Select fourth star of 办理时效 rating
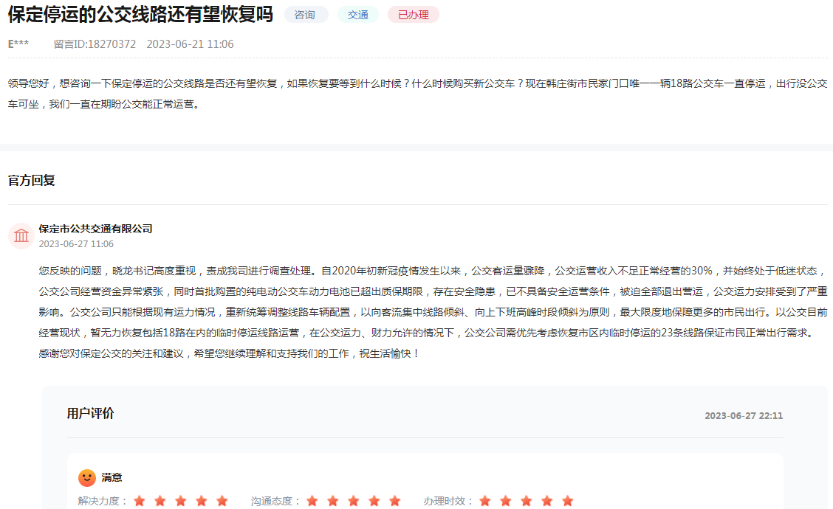 pyautogui.click(x=547, y=501)
